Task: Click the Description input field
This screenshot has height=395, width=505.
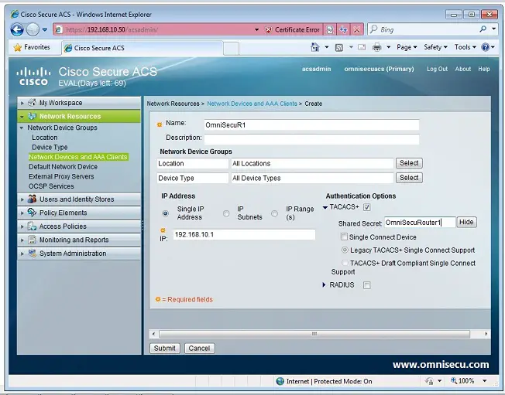Action: 311,139
